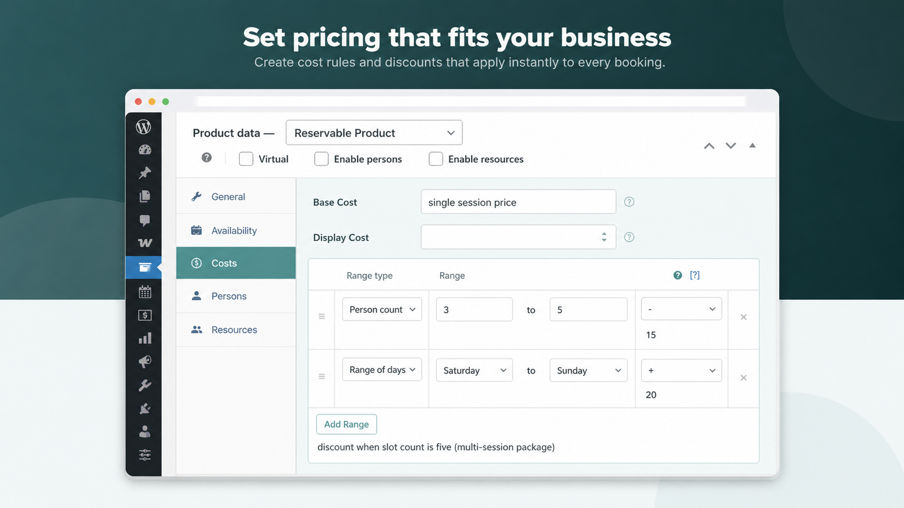
Task: Click the discount when slot count description text
Action: [x=436, y=447]
